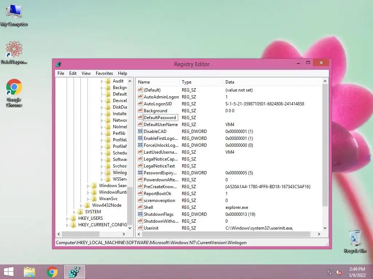Click the DefaultUserName value icon
Viewport: 373px width, 279px height.
[x=140, y=124]
